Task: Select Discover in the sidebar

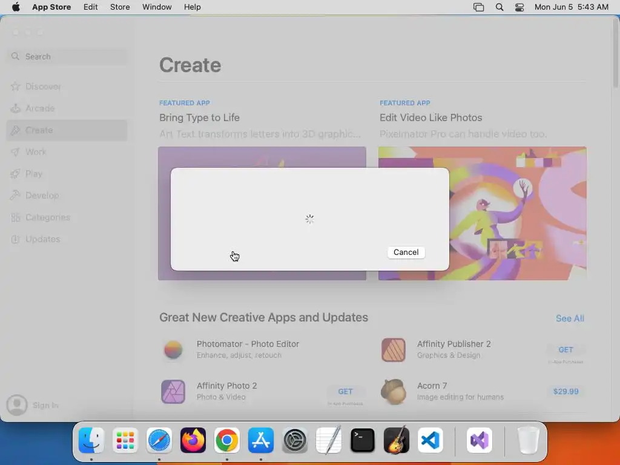Action: point(67,86)
